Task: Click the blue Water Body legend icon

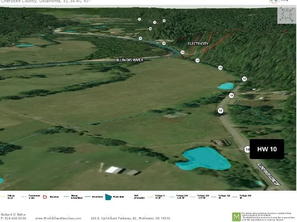Action: [x=108, y=197]
